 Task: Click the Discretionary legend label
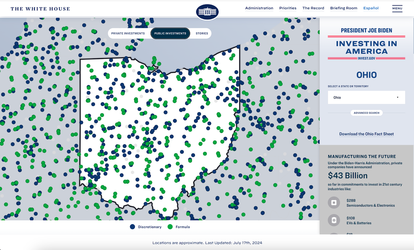coord(150,227)
